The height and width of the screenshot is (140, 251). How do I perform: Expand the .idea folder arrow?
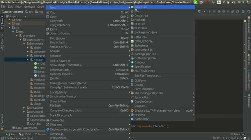click(9, 20)
